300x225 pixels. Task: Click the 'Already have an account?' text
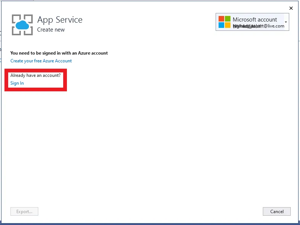(35, 75)
